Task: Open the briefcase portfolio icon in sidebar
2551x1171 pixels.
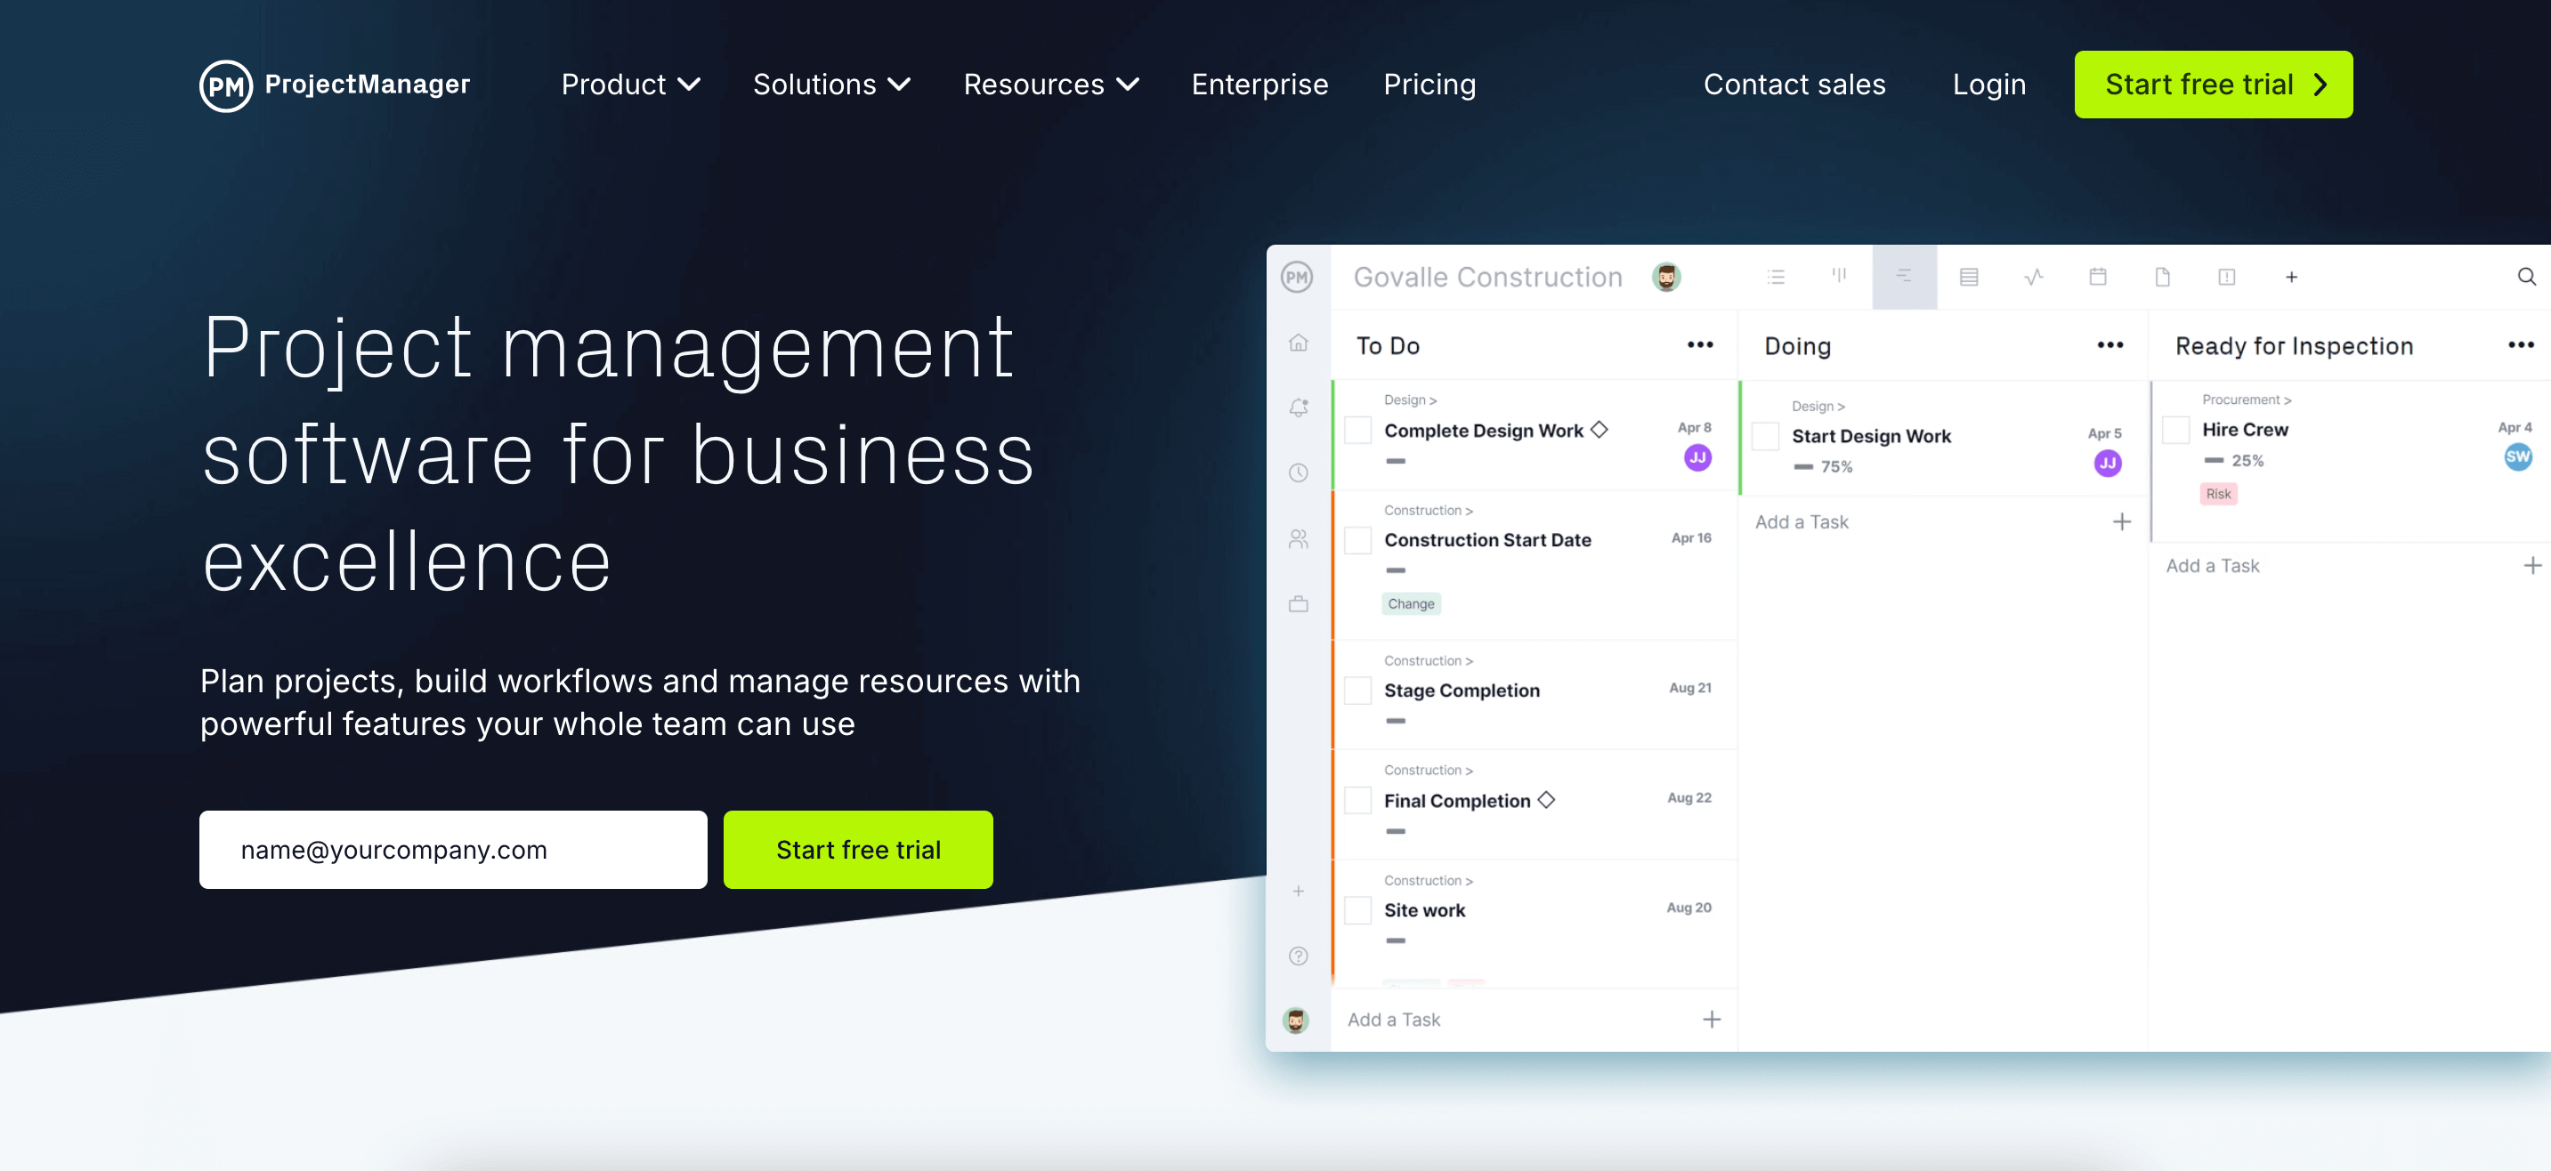Action: [x=1299, y=604]
